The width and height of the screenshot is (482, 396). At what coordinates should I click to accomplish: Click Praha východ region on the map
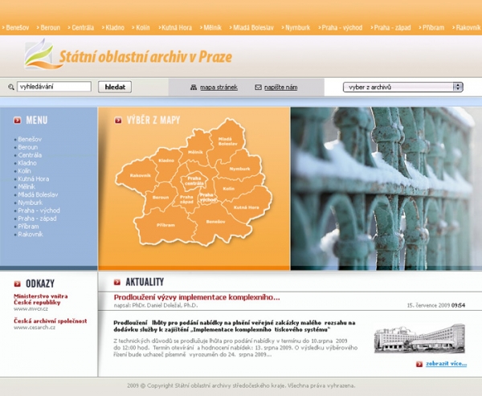click(x=206, y=198)
